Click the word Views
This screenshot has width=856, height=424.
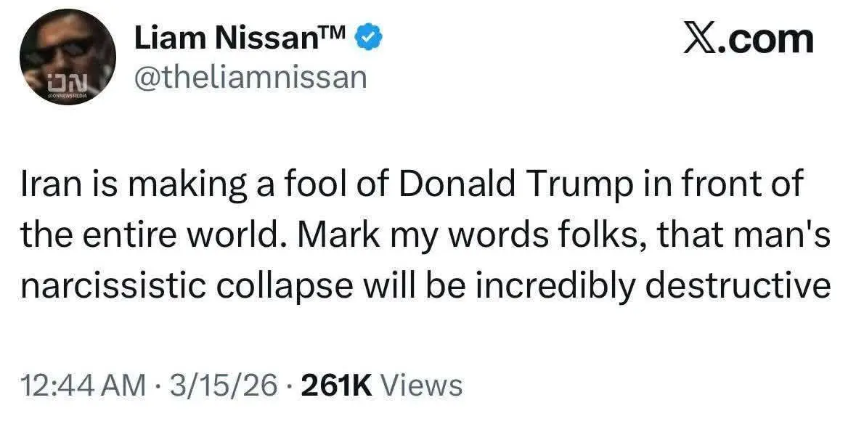421,385
